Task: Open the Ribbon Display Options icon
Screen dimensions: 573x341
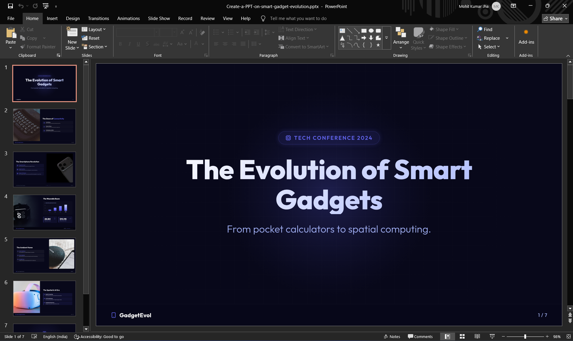Action: coord(513,6)
